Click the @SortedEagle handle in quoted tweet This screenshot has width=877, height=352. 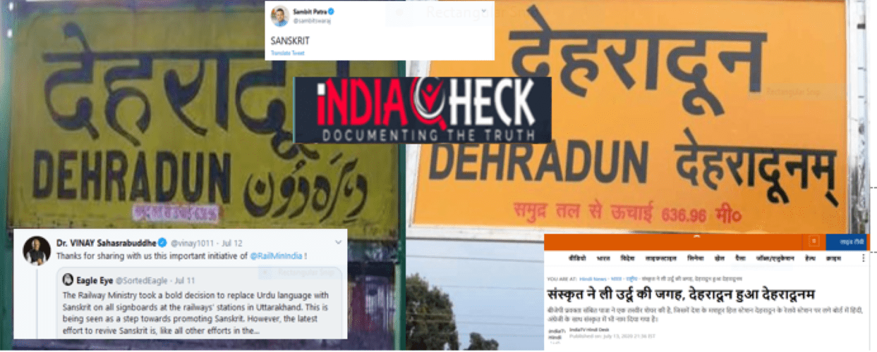[x=142, y=281]
